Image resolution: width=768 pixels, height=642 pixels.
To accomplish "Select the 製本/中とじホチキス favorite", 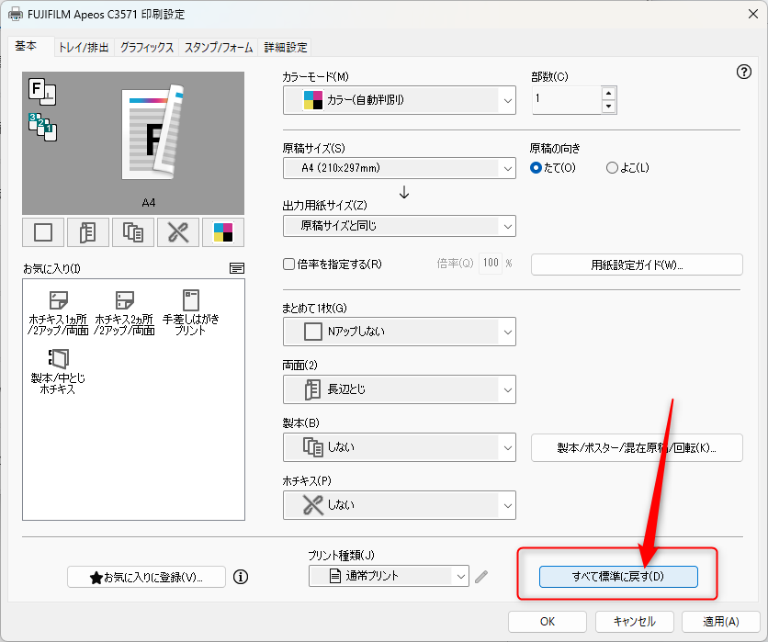I will 59,371.
